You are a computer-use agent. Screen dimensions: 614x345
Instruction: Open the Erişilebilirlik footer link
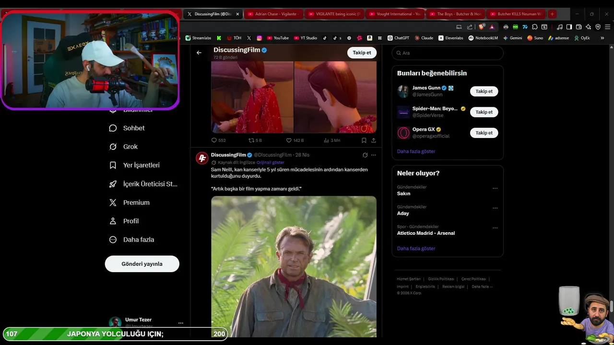pos(425,287)
